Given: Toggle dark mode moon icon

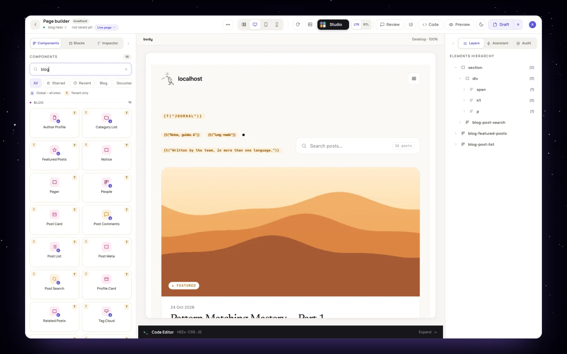Looking at the screenshot, I should coord(481,24).
